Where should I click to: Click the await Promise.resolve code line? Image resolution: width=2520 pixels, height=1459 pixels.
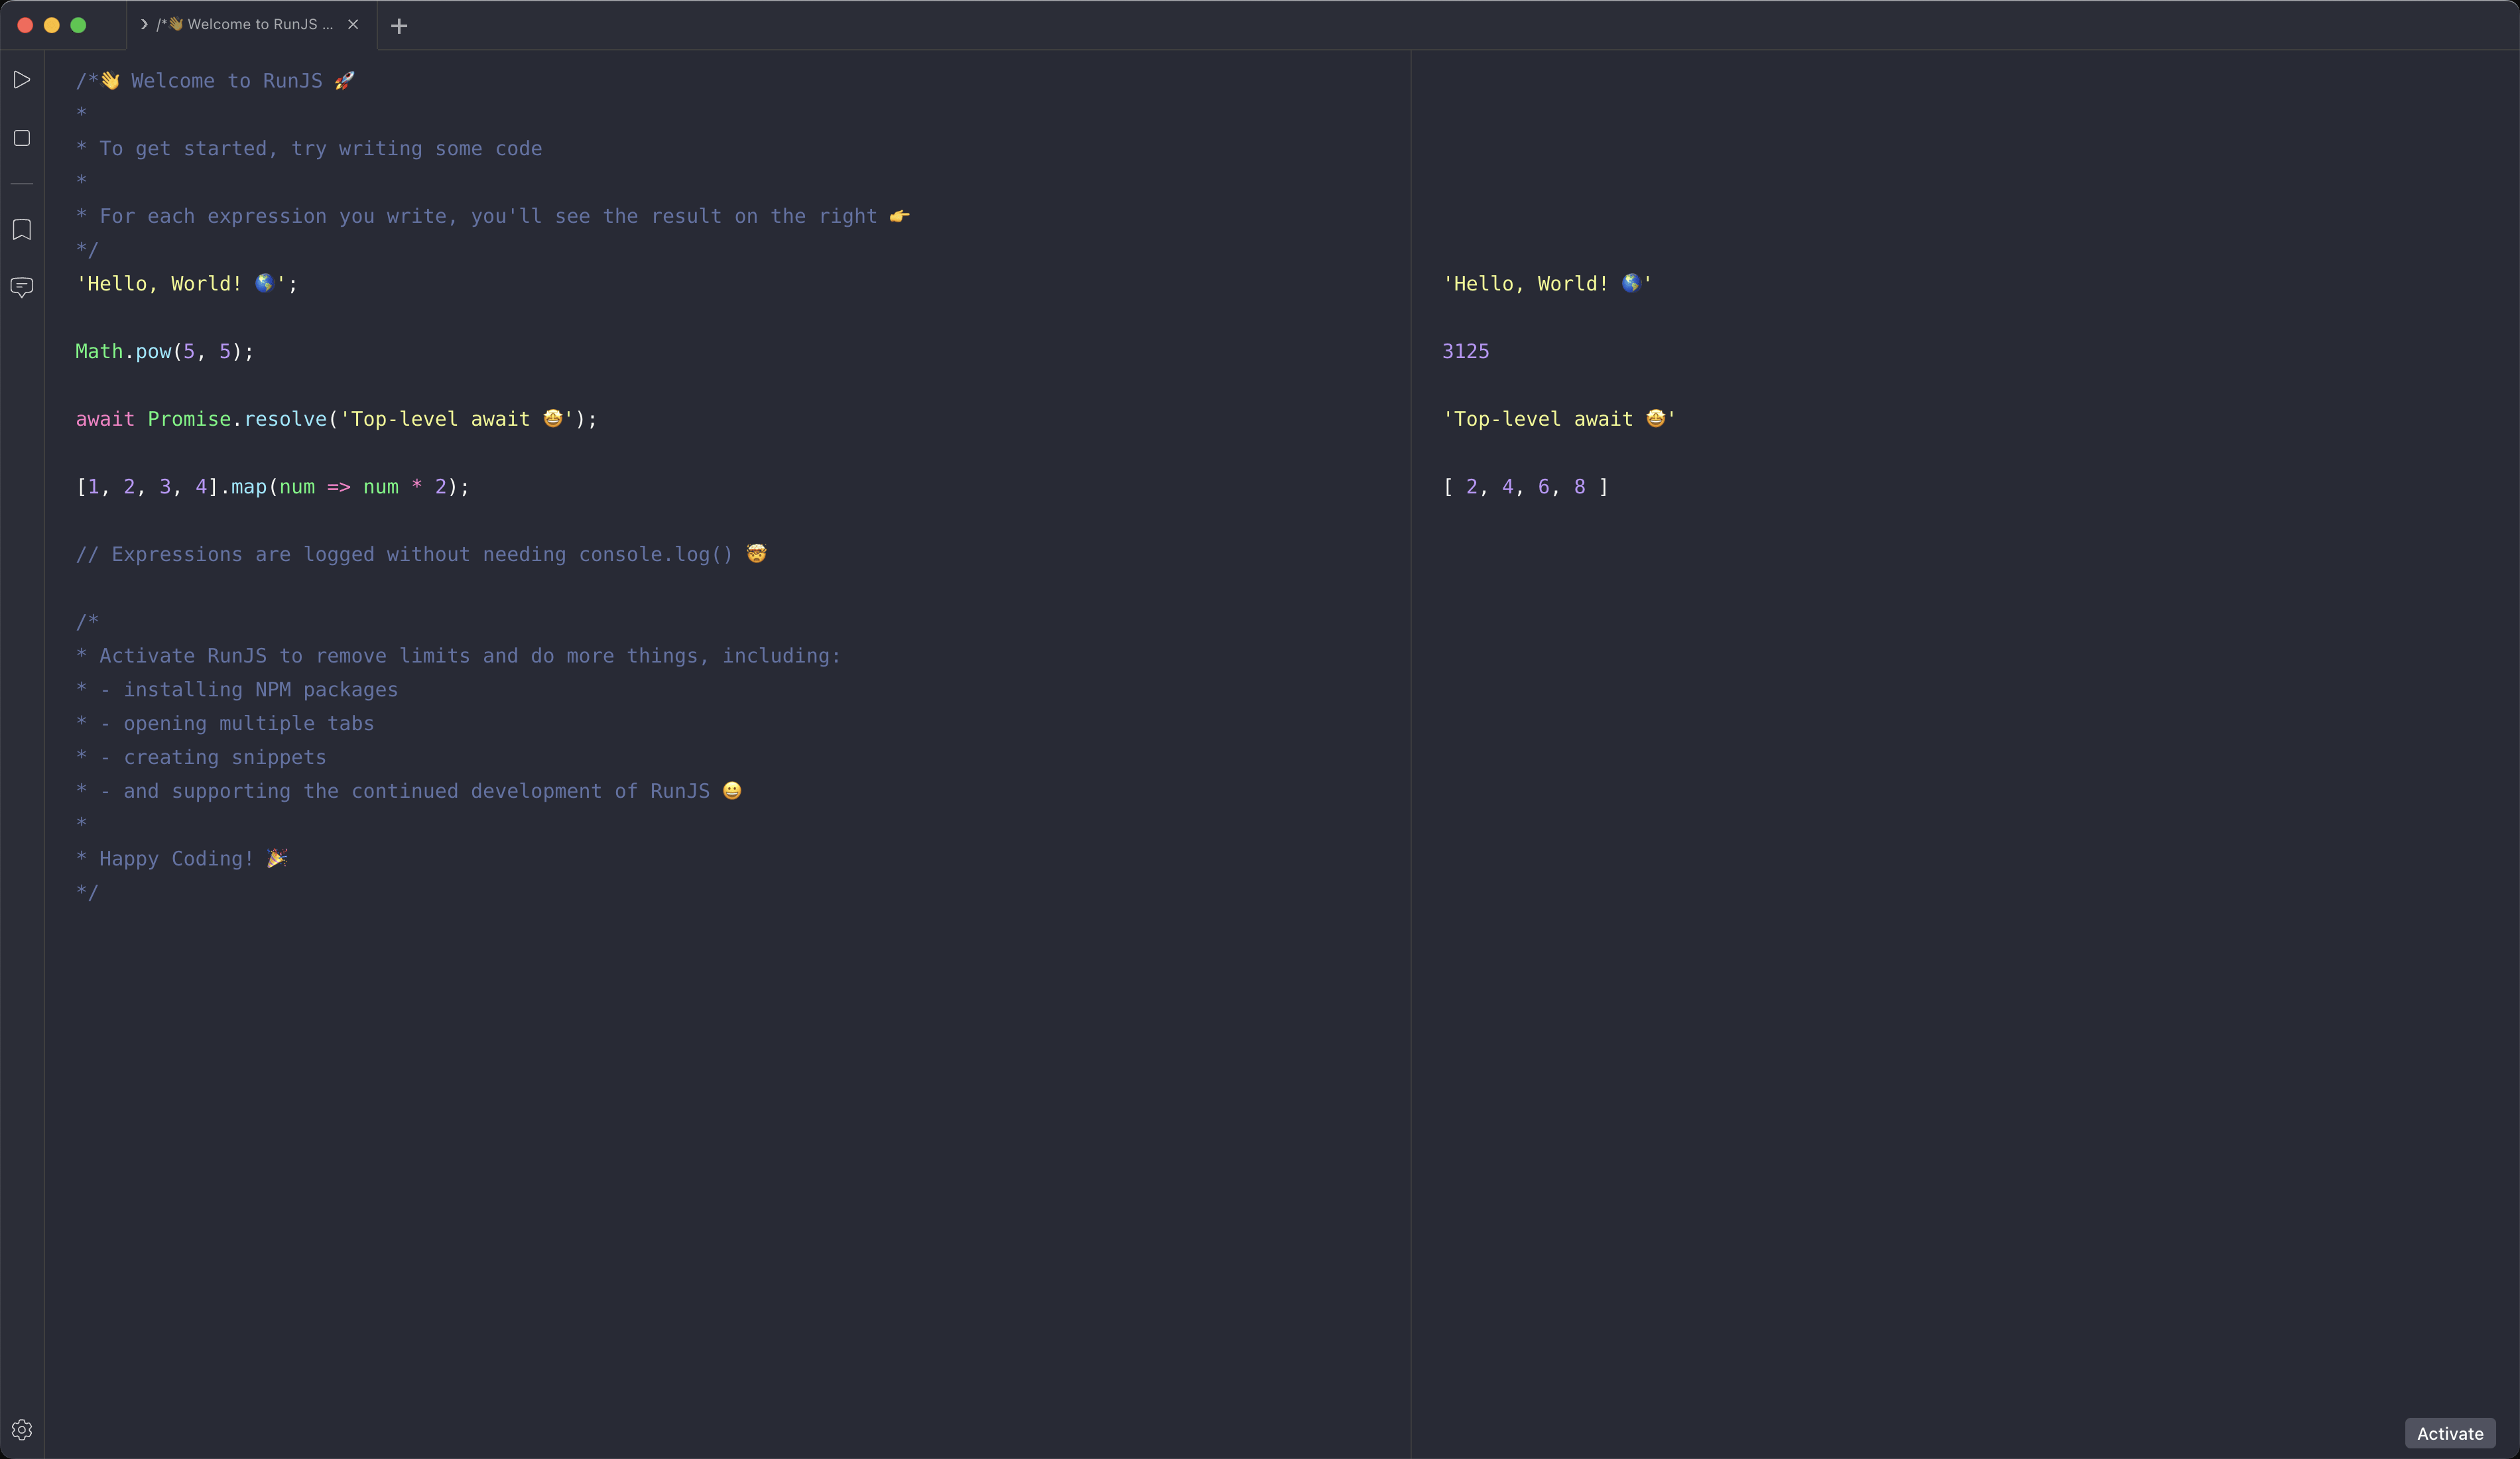click(336, 419)
